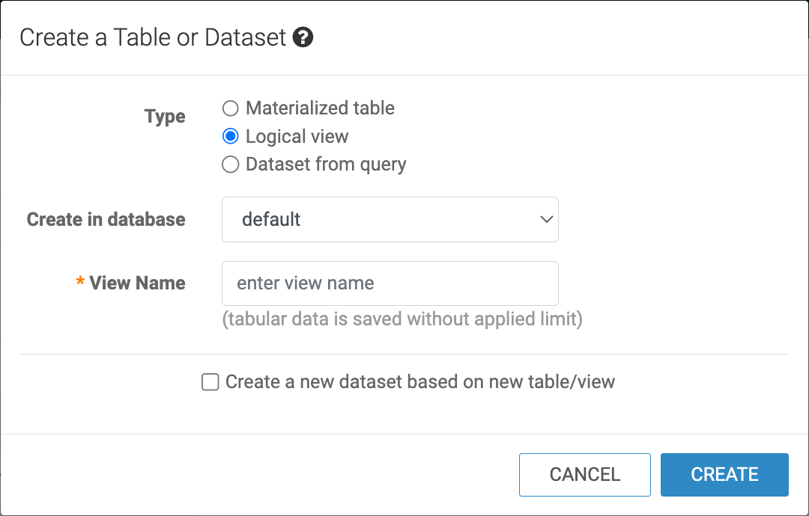Viewport: 809px width, 516px height.
Task: Click the chevron arrow in database dropdown
Action: click(545, 220)
